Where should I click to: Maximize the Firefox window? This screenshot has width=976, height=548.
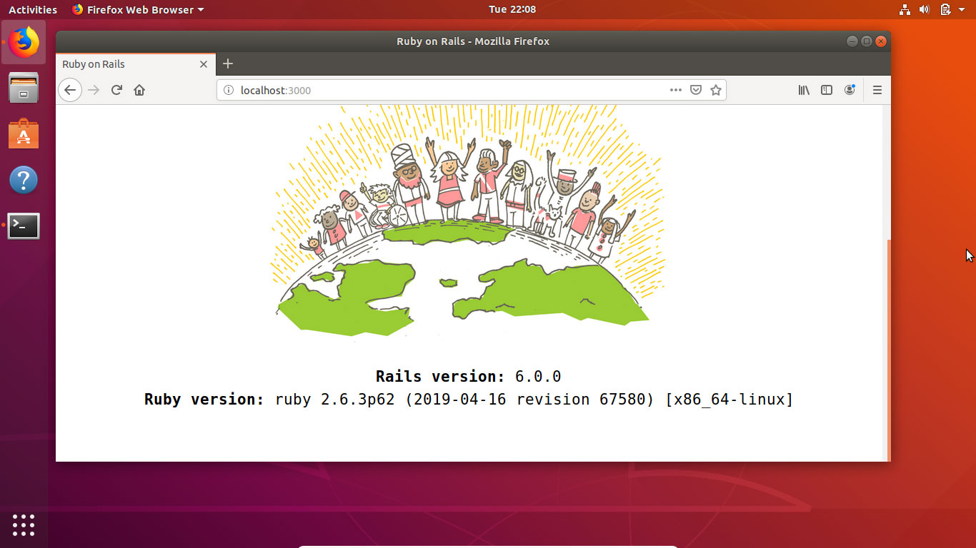(867, 41)
